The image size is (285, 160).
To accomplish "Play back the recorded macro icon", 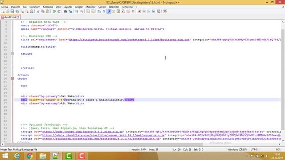I will coord(149,11).
